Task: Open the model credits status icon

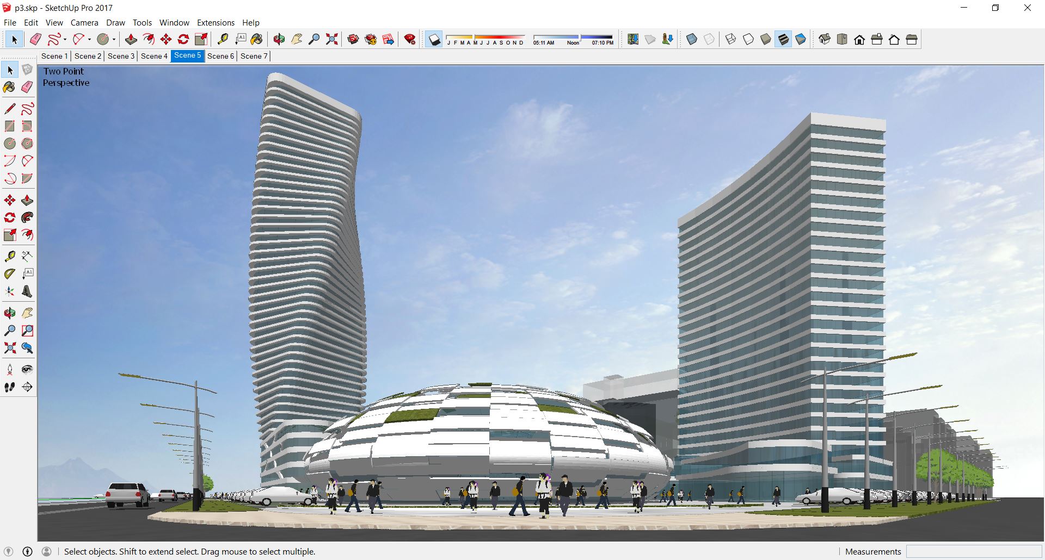Action: [x=27, y=551]
